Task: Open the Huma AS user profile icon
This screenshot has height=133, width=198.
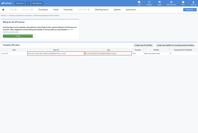Action: [193, 3]
